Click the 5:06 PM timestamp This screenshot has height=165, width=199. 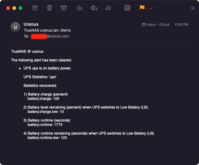(181, 25)
